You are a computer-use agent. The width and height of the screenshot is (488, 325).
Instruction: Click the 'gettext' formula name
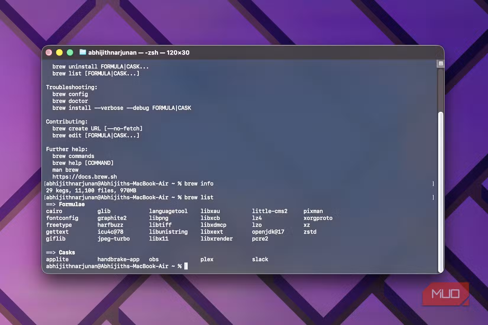57,232
